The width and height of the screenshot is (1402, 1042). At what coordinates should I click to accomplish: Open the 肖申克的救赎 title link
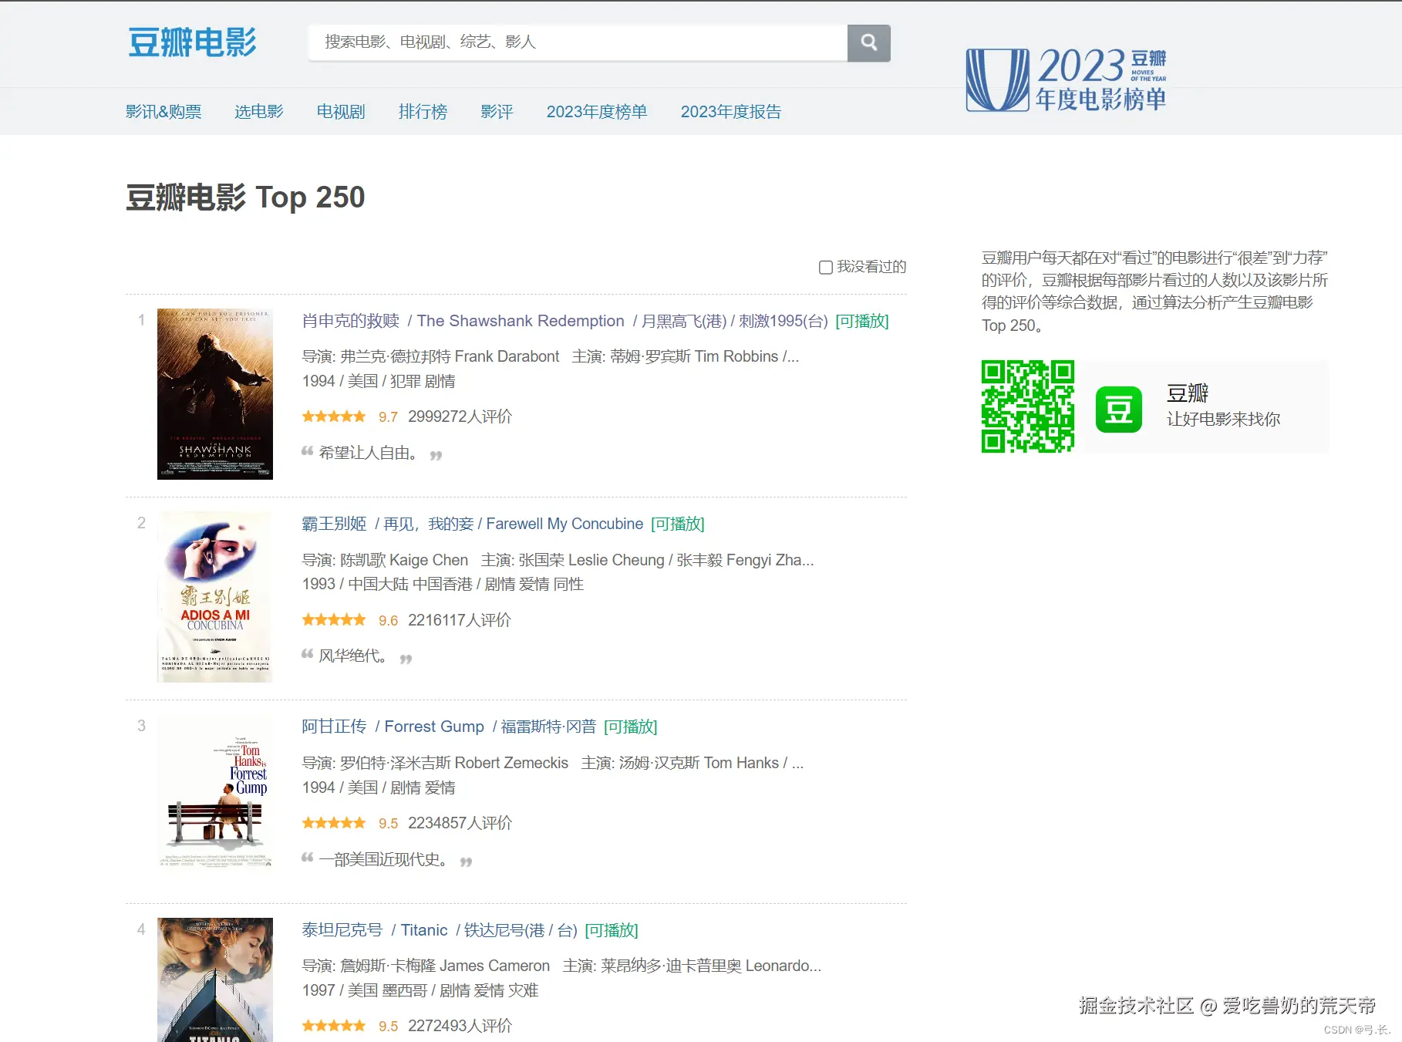pyautogui.click(x=351, y=321)
